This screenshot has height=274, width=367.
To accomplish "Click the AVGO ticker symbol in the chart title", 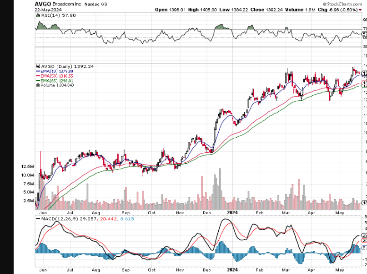I will tap(43, 4).
